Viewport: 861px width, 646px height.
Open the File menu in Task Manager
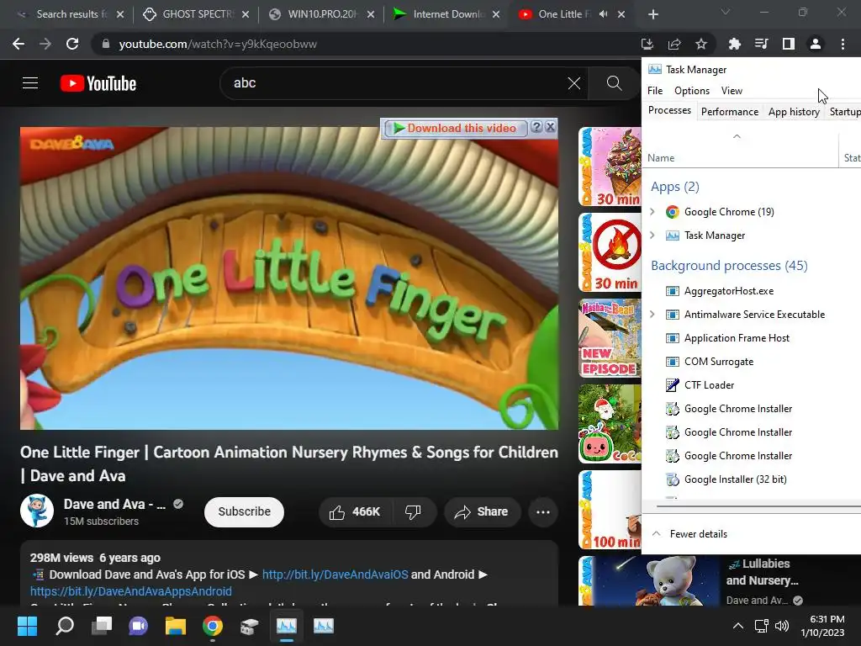655,91
